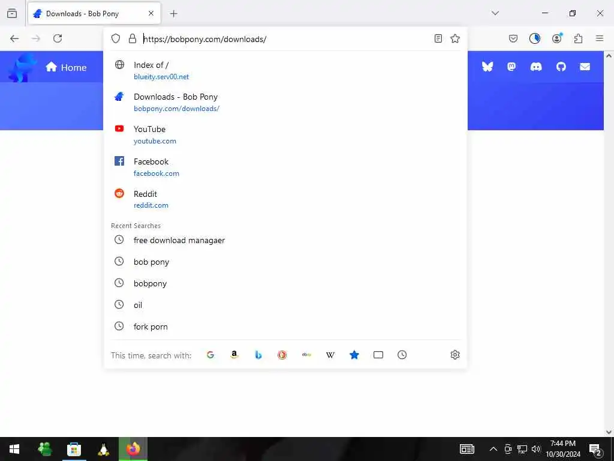Screen dimensions: 614x461
Task: Click the Firefox taskbar icon
Action: 133,449
